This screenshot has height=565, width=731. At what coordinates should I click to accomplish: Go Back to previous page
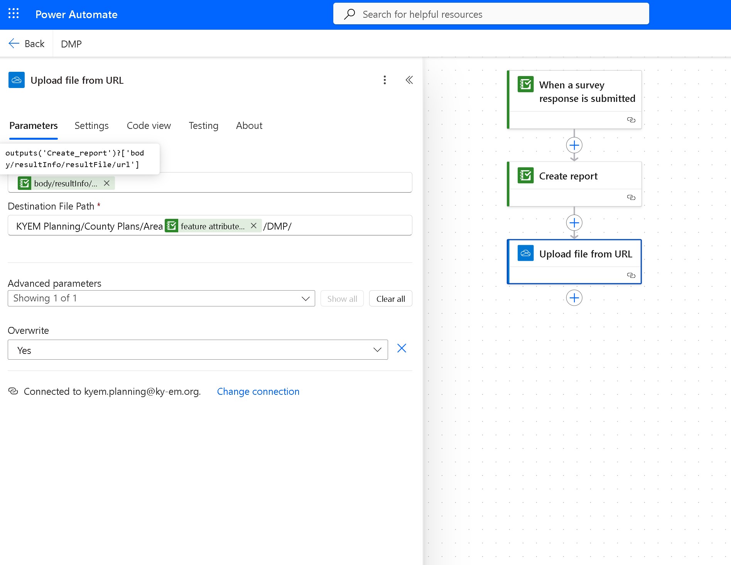tap(27, 44)
